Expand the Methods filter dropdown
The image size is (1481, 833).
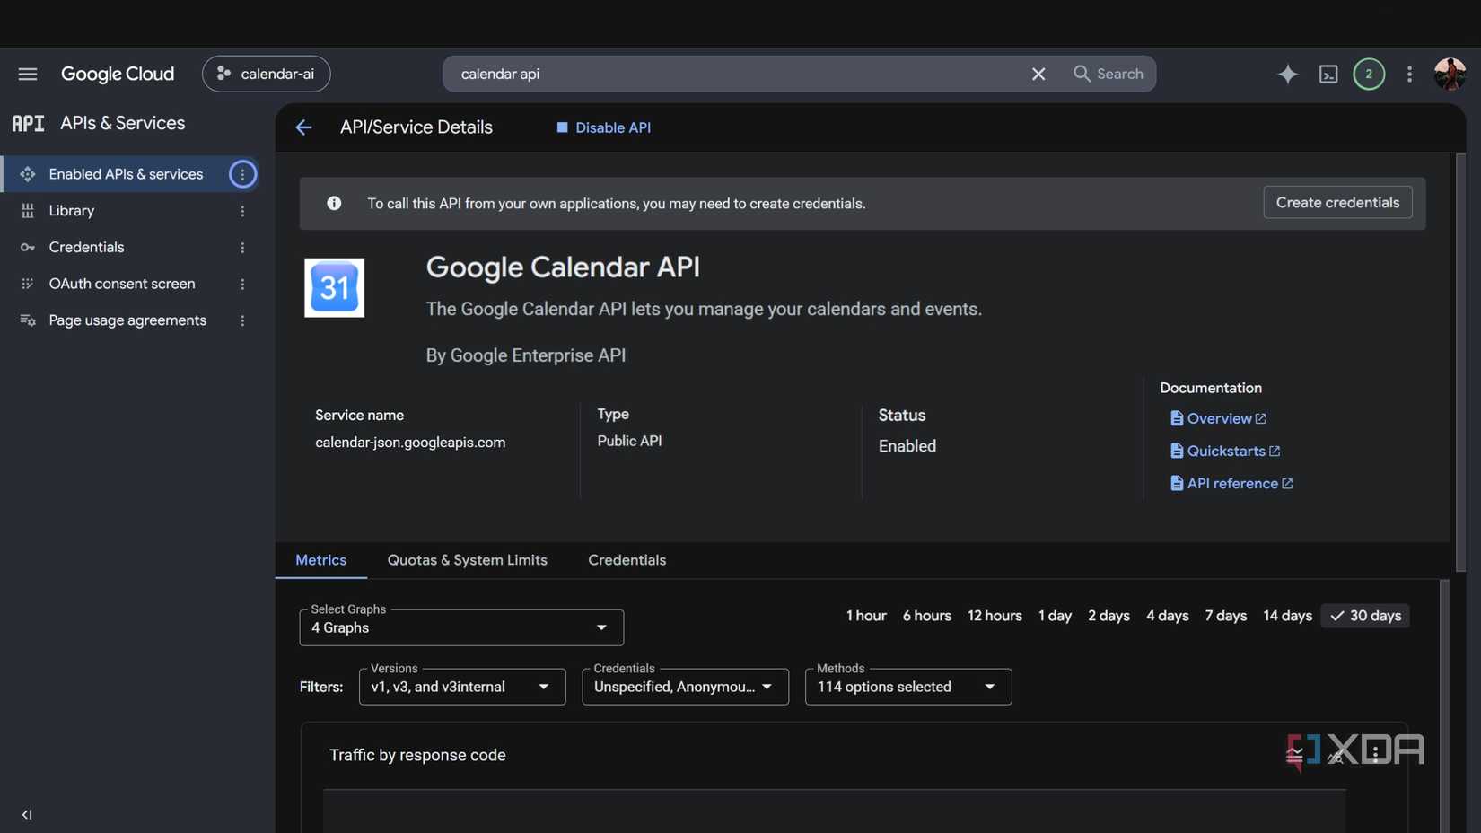pos(908,687)
